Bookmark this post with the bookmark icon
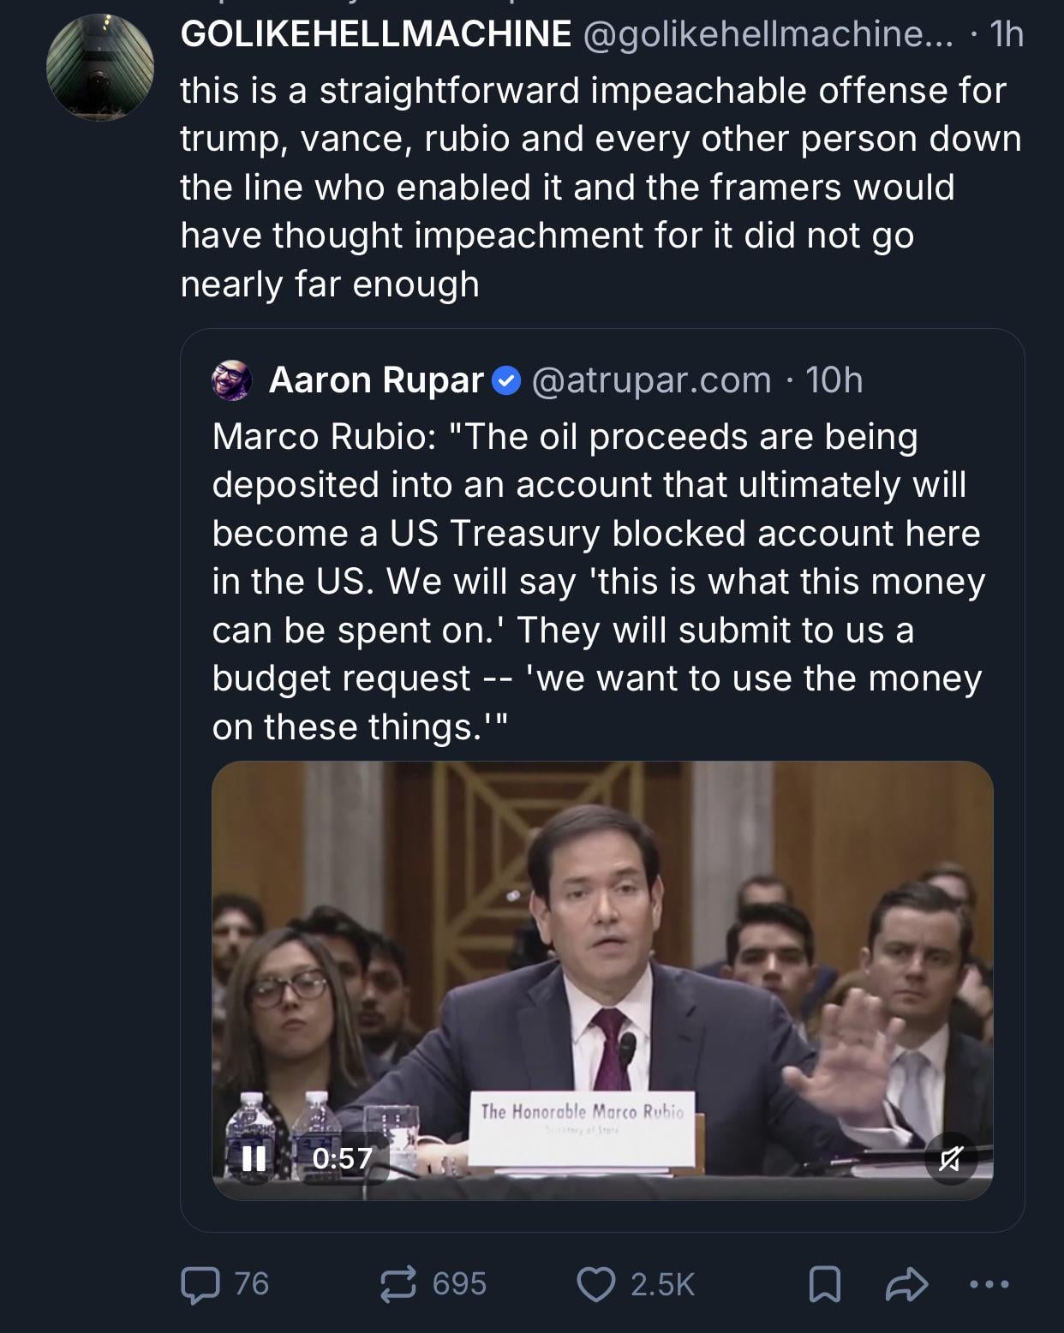This screenshot has height=1333, width=1064. click(x=824, y=1284)
